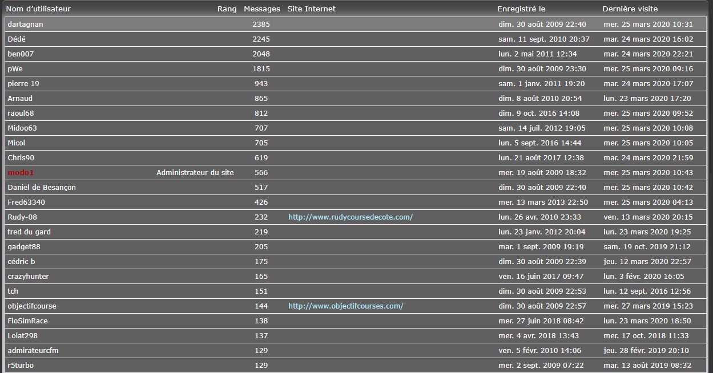Open Rudy-08's user profile
This screenshot has width=713, height=373.
pos(22,217)
